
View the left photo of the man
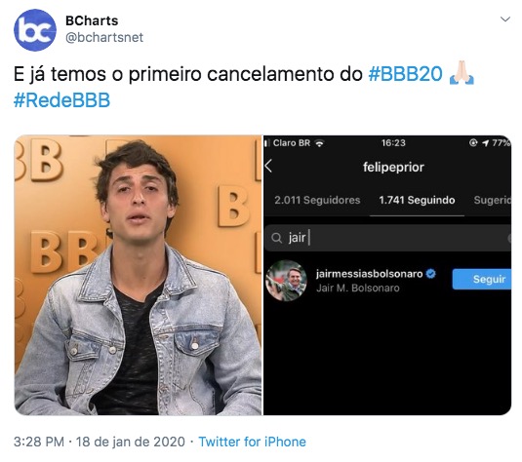point(138,275)
